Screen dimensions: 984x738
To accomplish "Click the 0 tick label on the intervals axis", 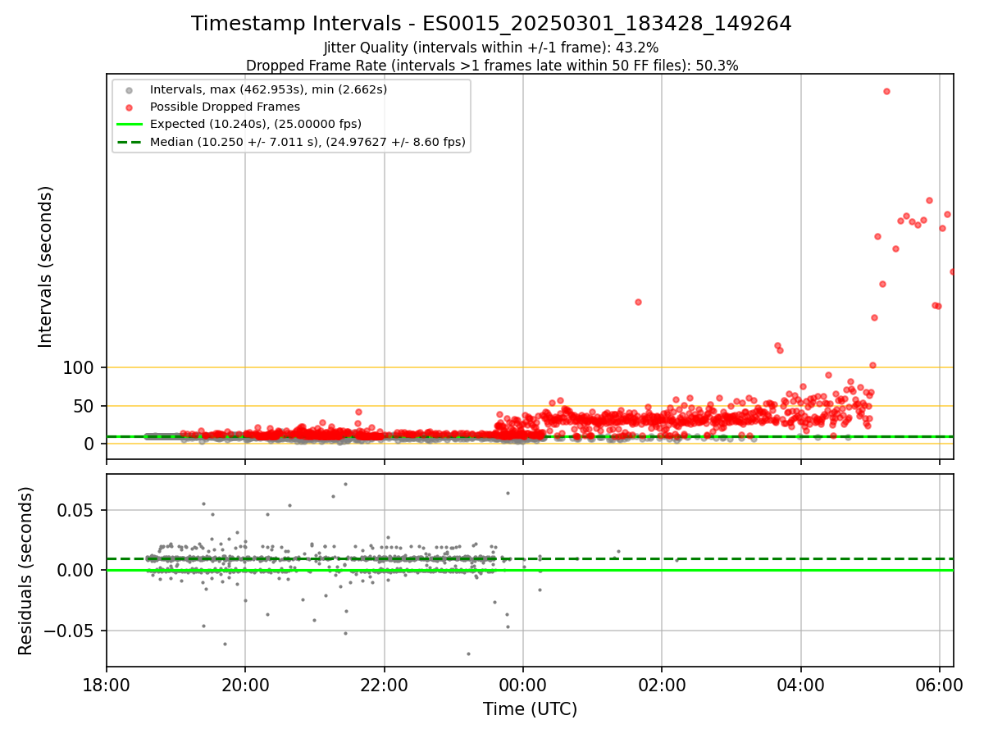I will (x=90, y=444).
